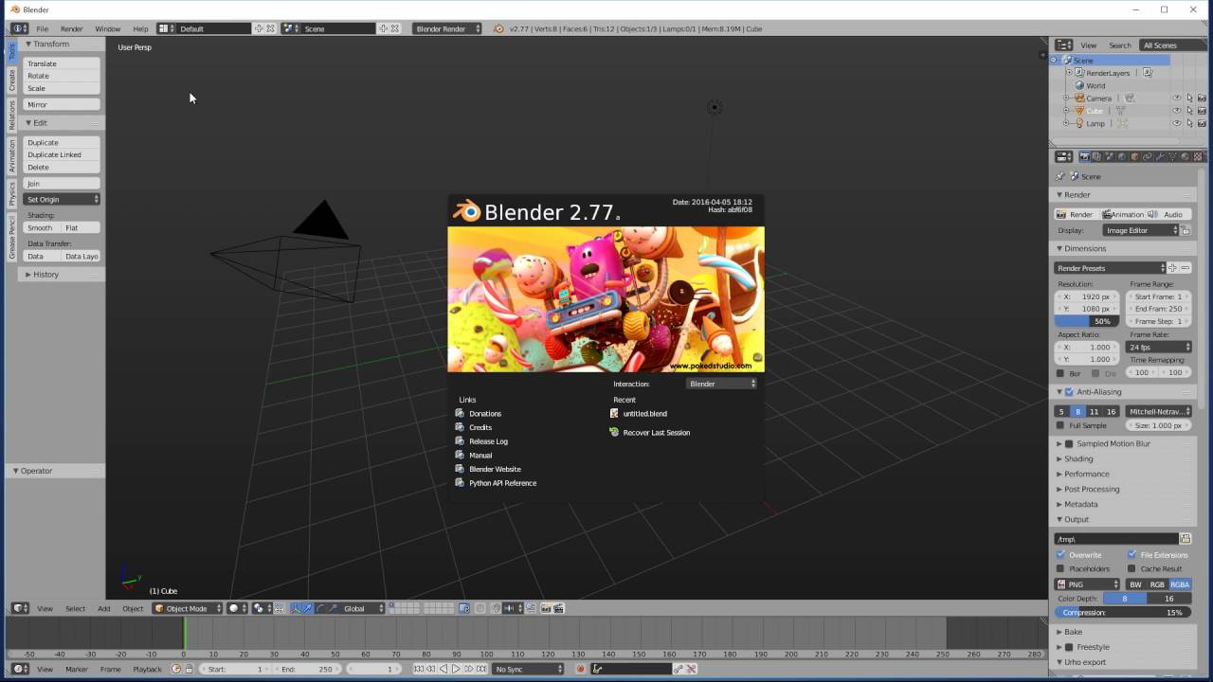This screenshot has width=1213, height=682.
Task: Click Camera object icon in outliner
Action: [1079, 98]
